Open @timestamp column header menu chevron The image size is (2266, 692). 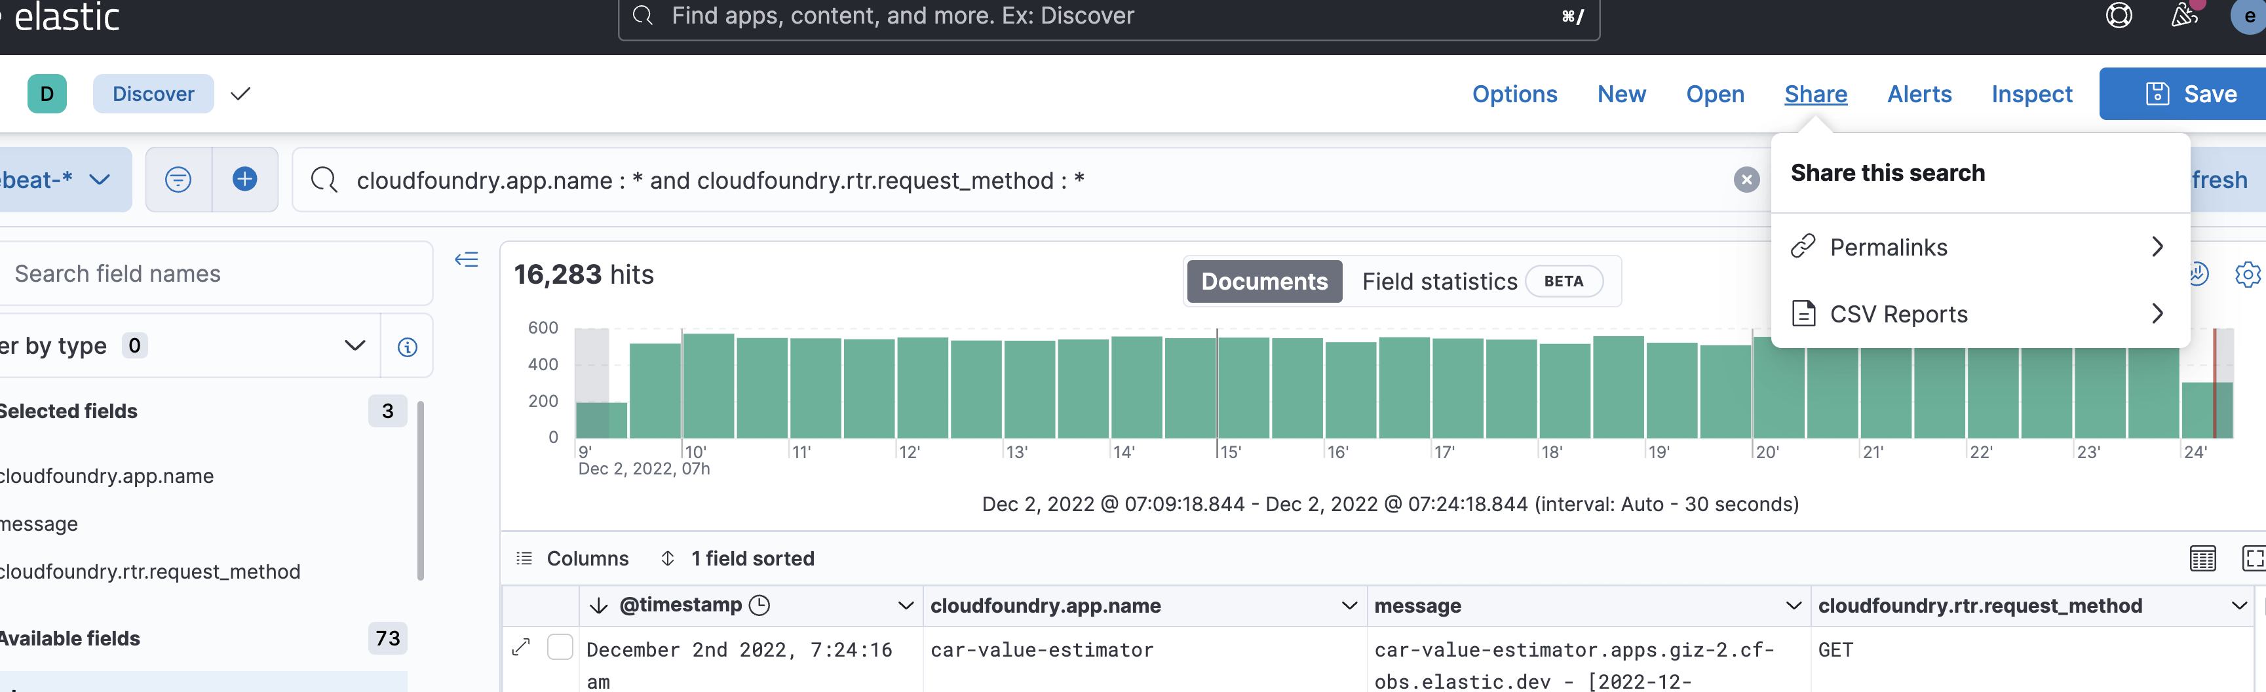point(905,605)
